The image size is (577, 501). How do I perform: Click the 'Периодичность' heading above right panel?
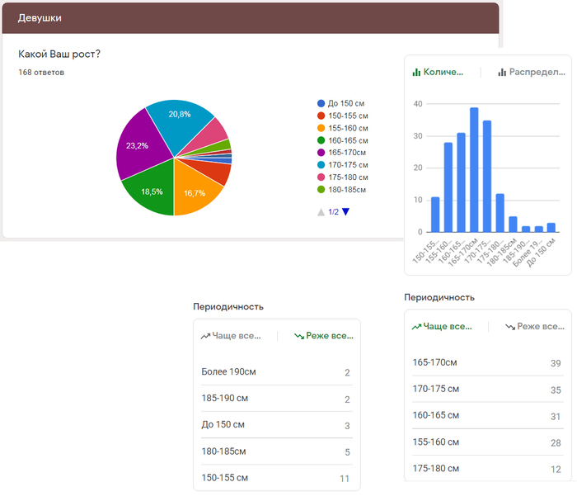[439, 298]
